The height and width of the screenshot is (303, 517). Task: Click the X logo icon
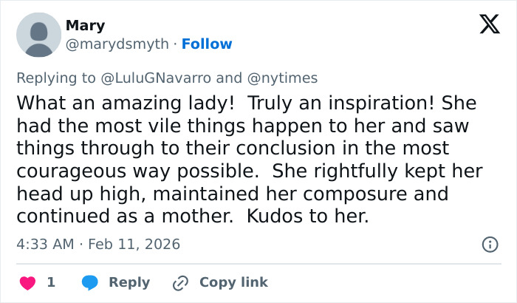pyautogui.click(x=489, y=26)
